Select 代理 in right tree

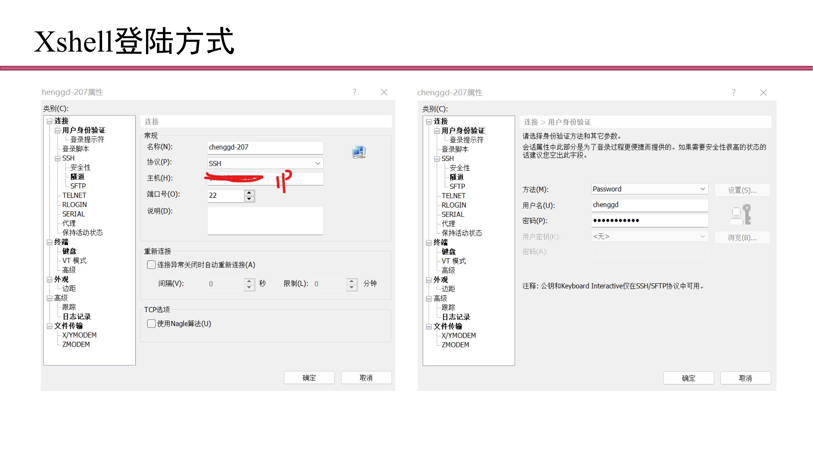pyautogui.click(x=448, y=224)
